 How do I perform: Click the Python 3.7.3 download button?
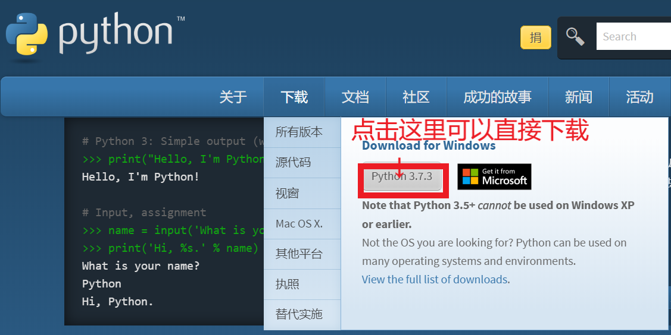[402, 176]
